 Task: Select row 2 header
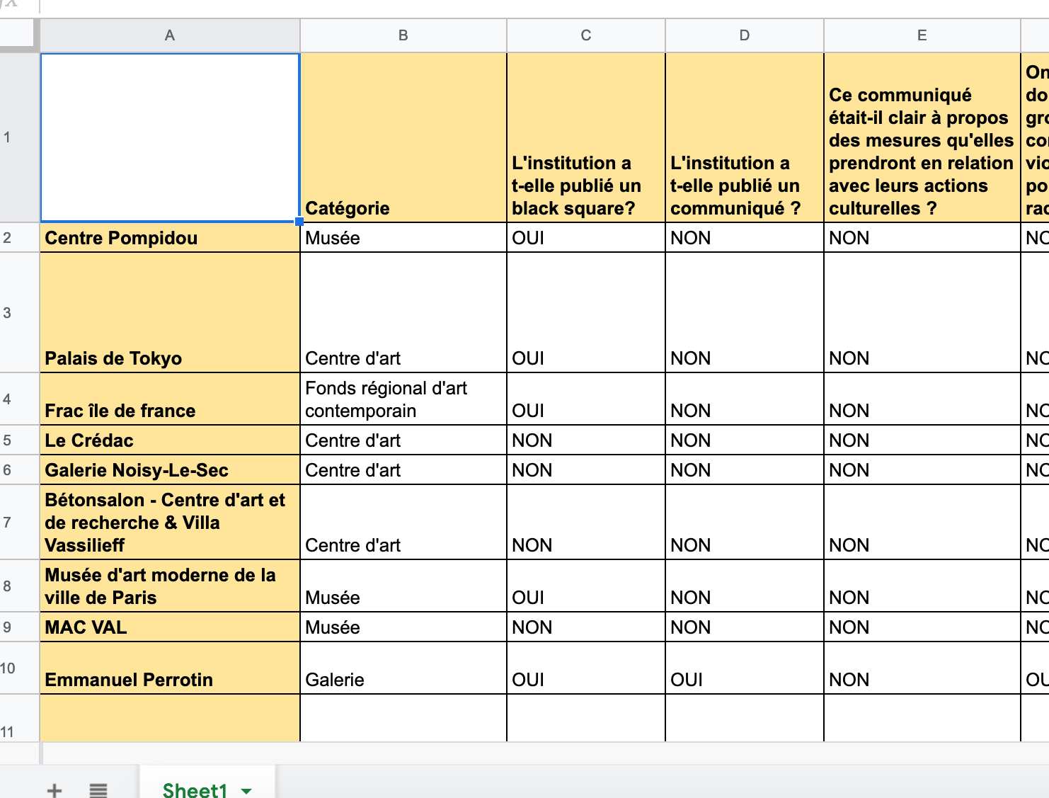[x=19, y=238]
